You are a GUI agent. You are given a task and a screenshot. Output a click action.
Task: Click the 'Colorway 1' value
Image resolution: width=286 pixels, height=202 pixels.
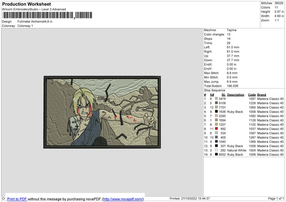(25, 26)
